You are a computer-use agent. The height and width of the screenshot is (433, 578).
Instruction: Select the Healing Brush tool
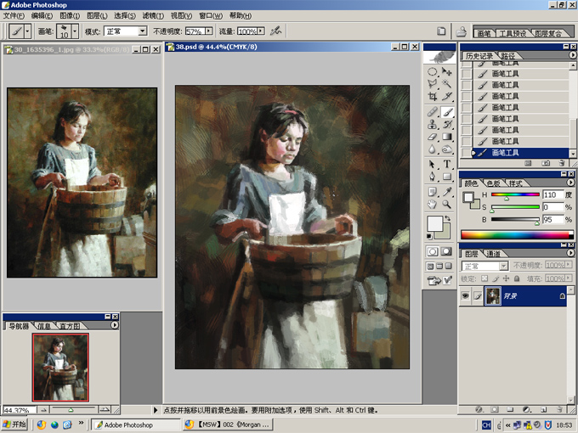click(433, 112)
